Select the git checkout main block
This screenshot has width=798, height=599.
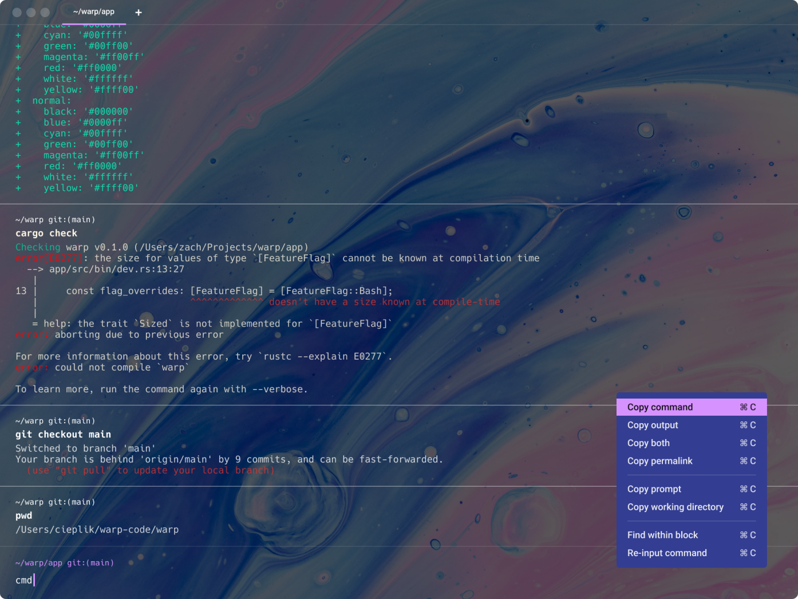tap(63, 434)
